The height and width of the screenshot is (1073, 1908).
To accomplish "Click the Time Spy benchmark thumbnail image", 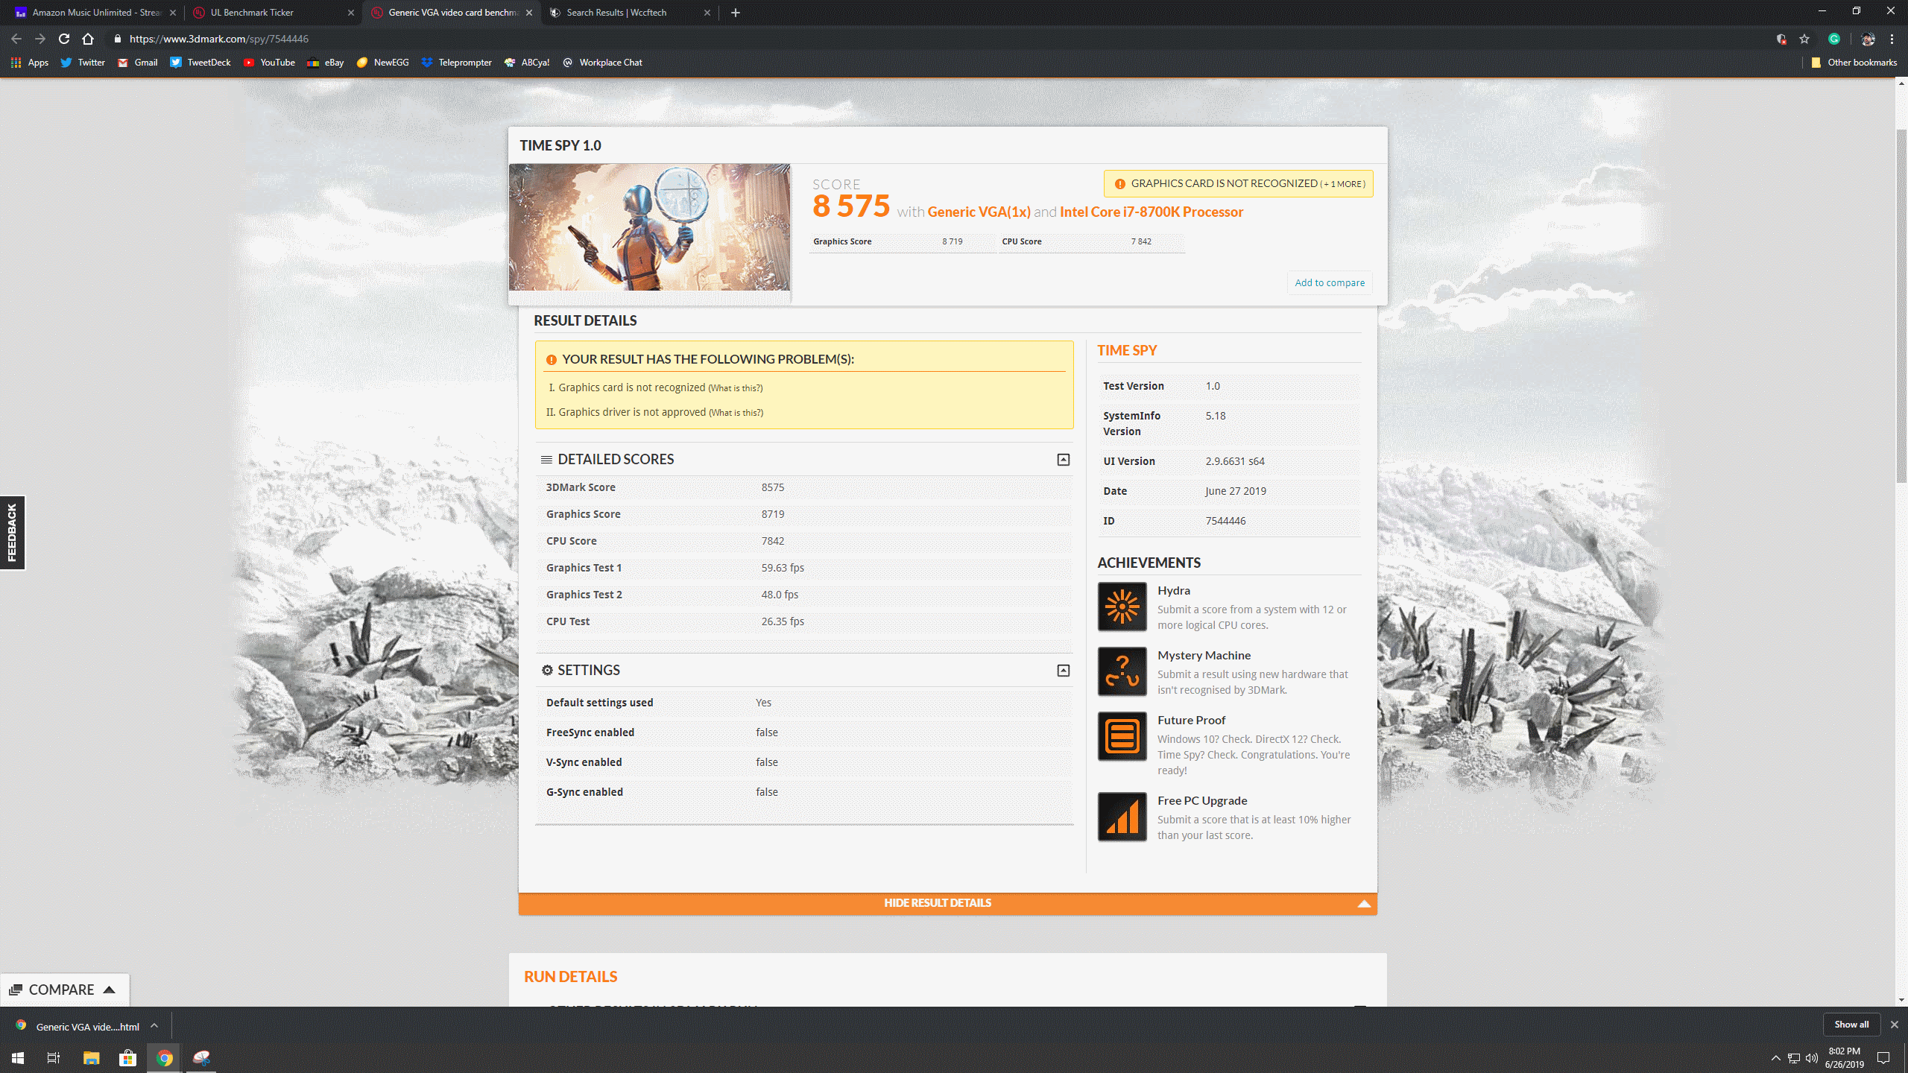I will [649, 227].
